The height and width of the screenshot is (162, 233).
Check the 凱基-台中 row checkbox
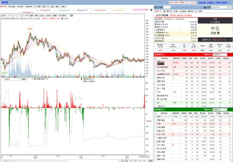[156, 131]
